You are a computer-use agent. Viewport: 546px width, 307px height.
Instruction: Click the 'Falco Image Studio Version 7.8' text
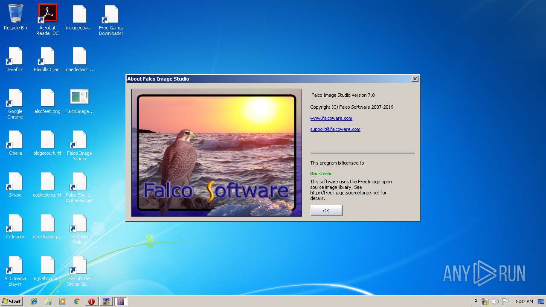click(343, 95)
